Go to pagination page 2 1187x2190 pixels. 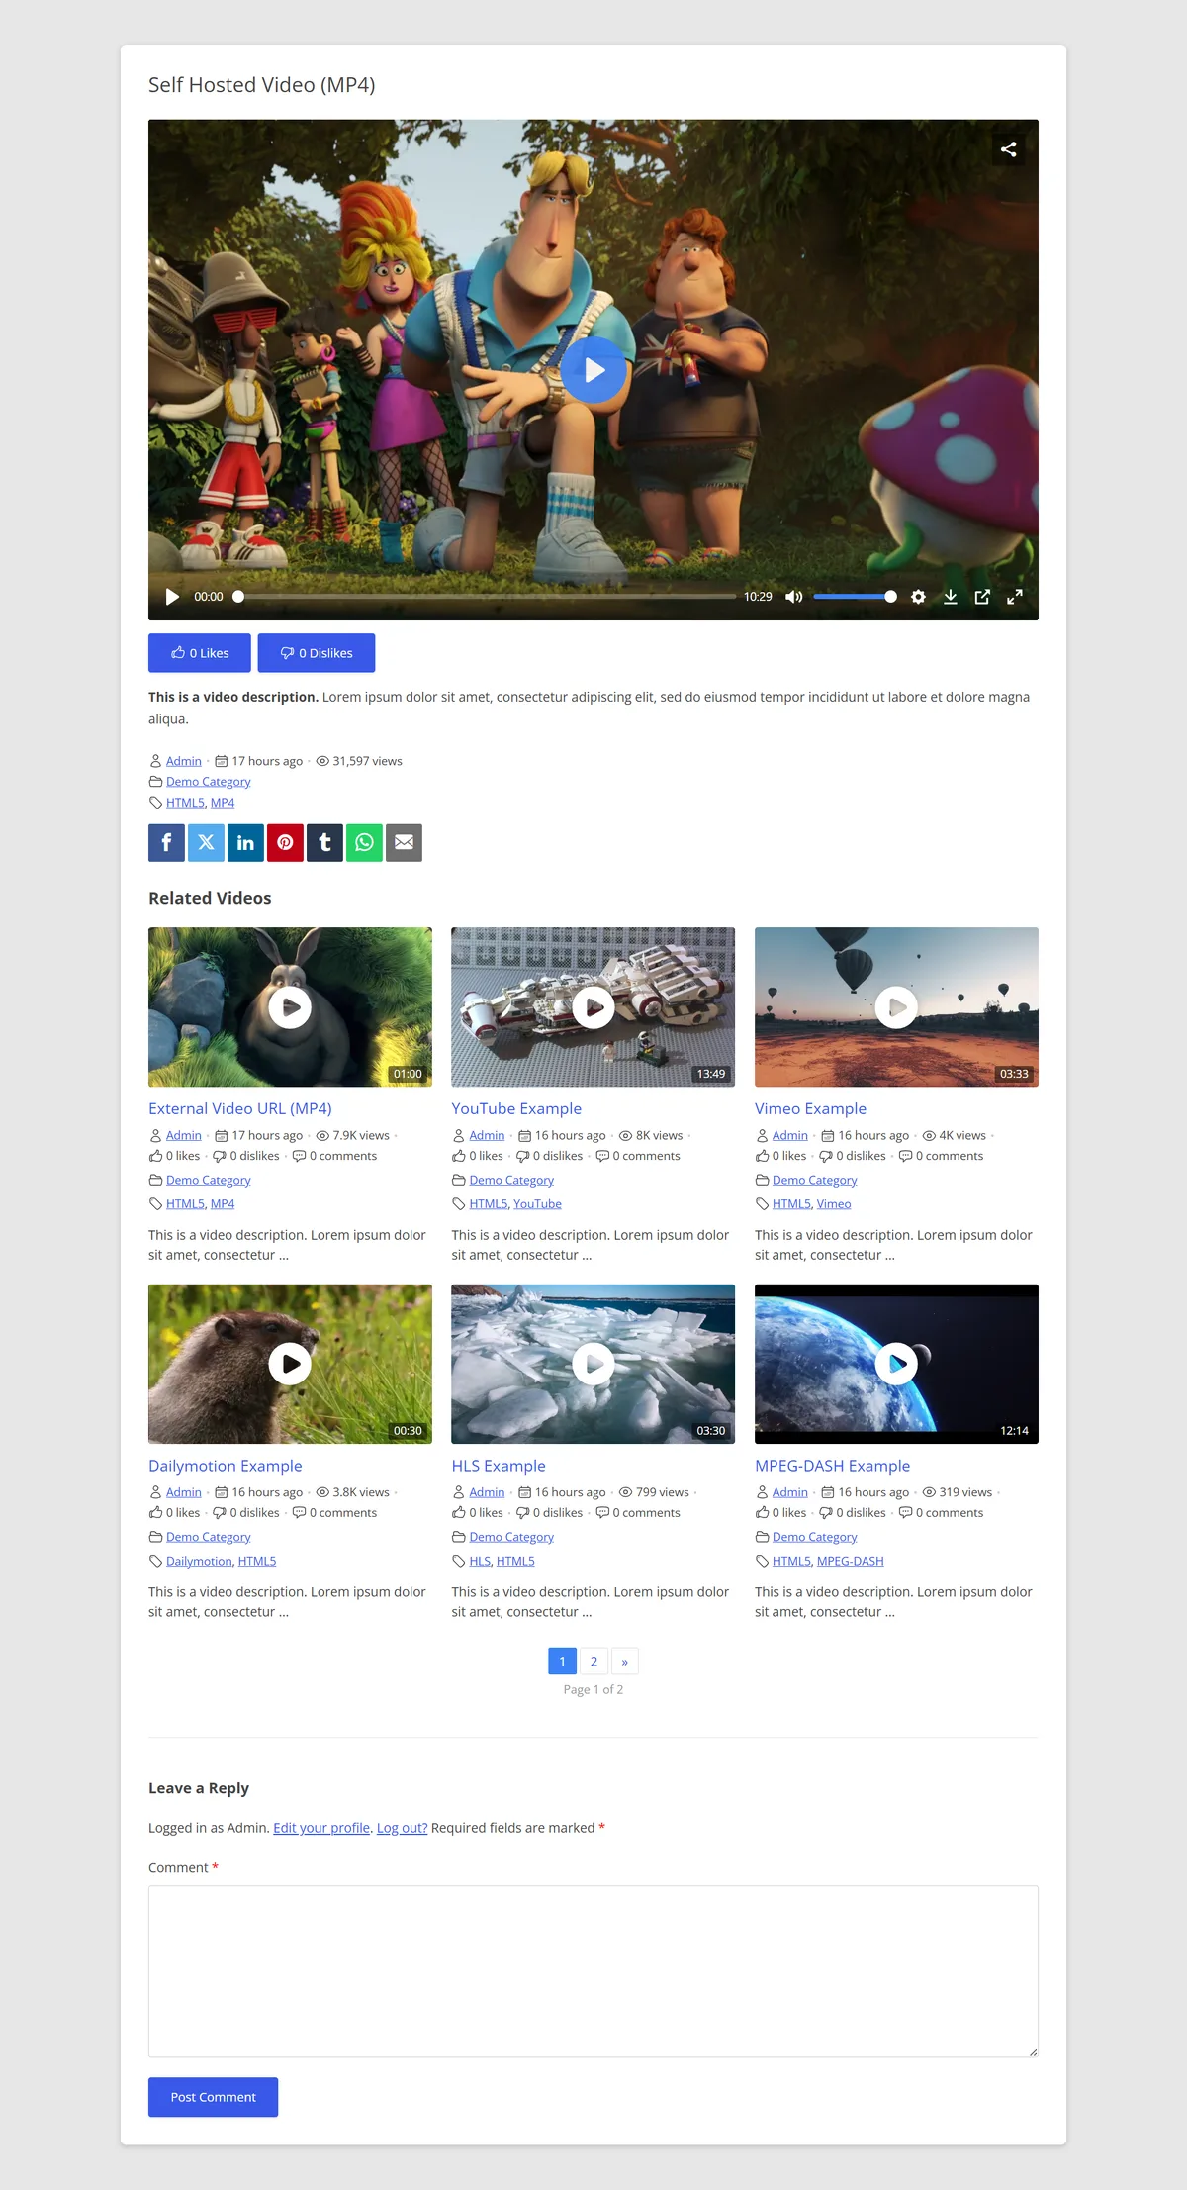[x=593, y=1661]
